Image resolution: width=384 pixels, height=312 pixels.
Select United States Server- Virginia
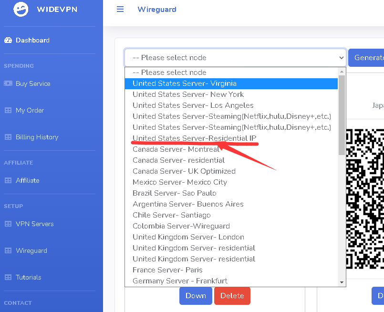pyautogui.click(x=231, y=83)
